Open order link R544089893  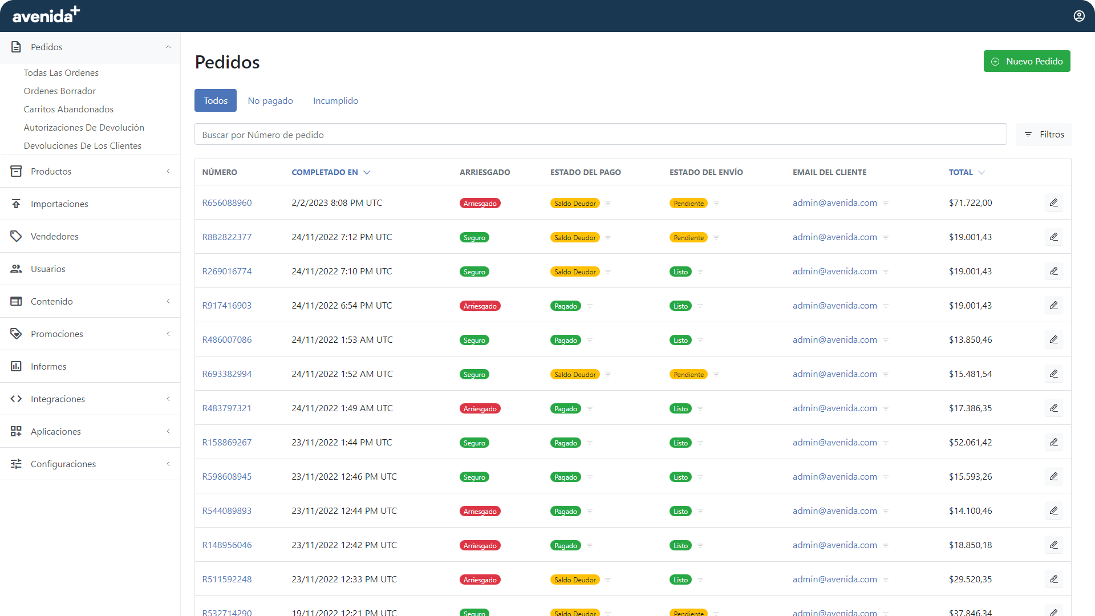pyautogui.click(x=227, y=510)
